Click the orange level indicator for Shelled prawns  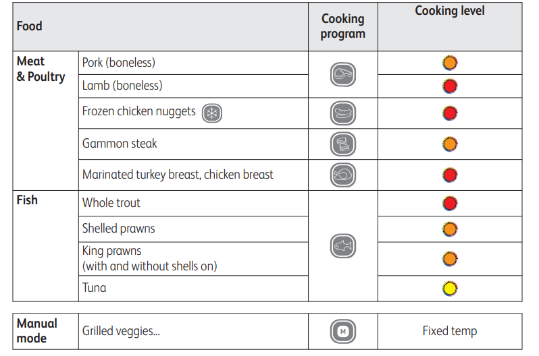[450, 229]
